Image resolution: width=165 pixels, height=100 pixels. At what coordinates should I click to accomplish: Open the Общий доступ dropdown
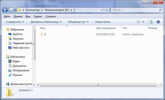[x=78, y=22]
